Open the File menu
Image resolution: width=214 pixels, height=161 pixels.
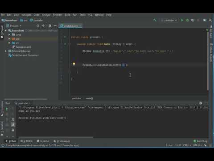tap(3, 15)
